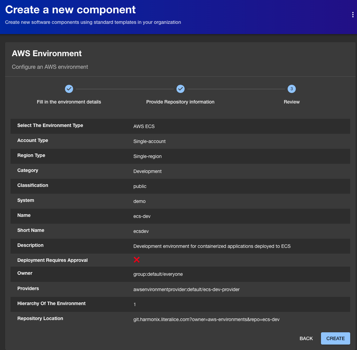Click the Development category value
This screenshot has width=357, height=350.
pos(148,172)
